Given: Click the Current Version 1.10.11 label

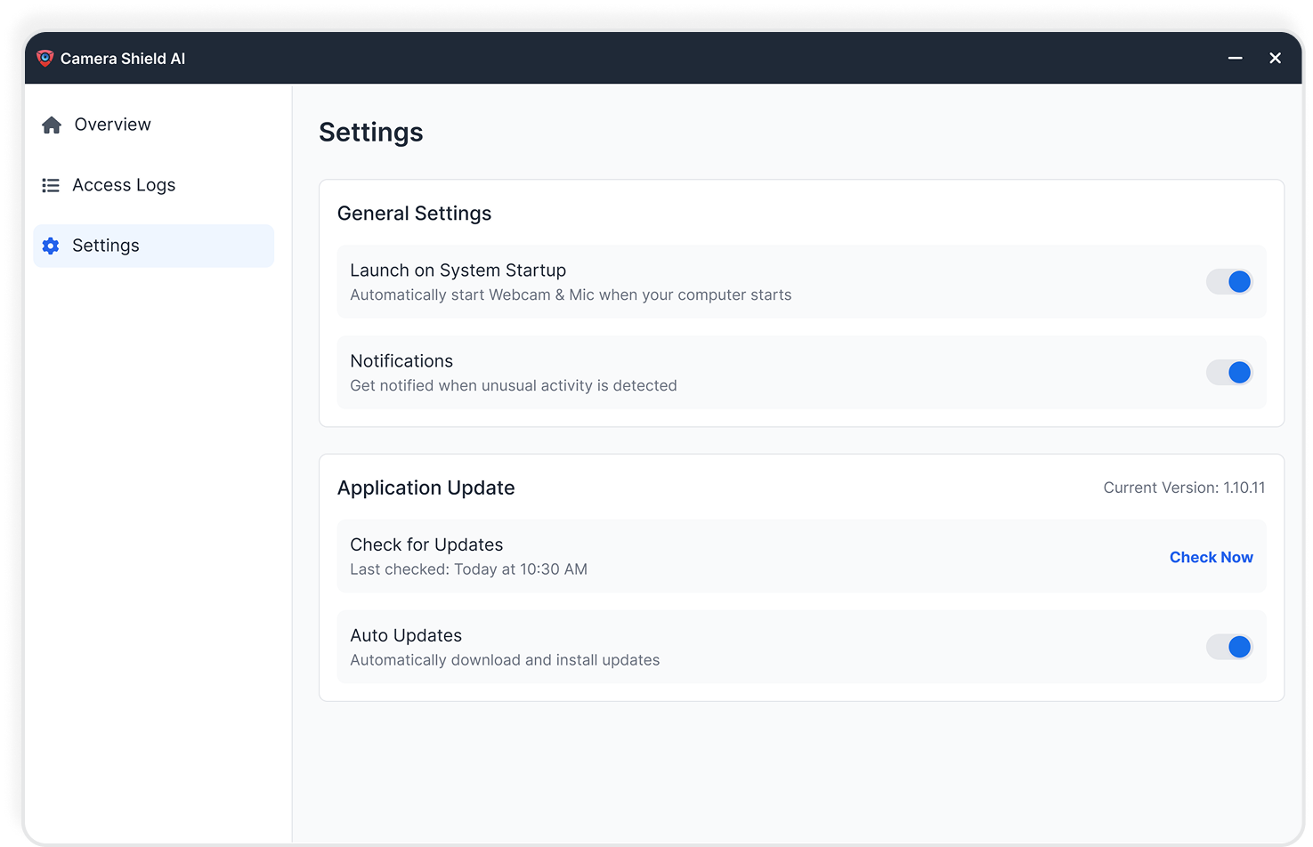Looking at the screenshot, I should (1184, 488).
